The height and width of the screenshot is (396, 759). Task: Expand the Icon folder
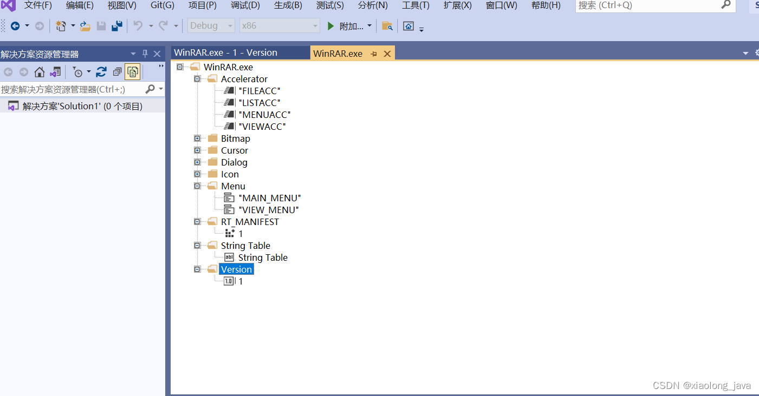197,174
